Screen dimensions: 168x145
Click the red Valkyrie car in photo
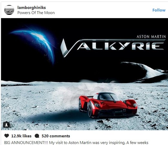pyautogui.click(x=108, y=105)
